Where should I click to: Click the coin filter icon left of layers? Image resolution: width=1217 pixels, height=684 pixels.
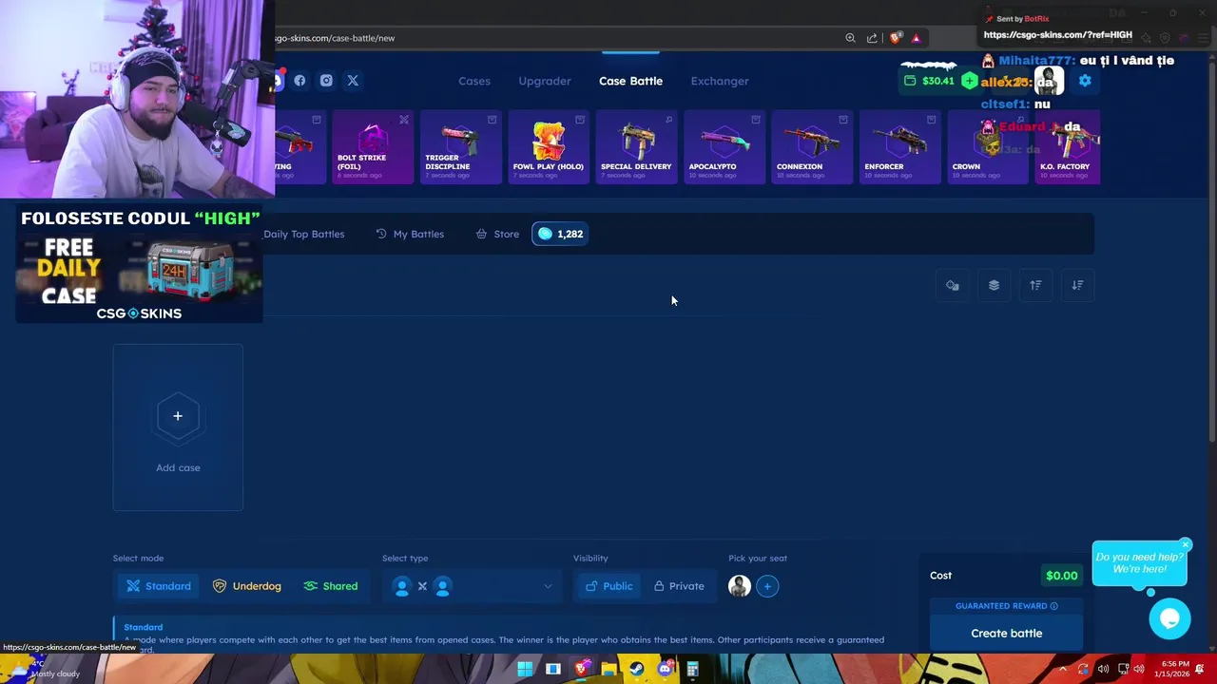point(952,285)
